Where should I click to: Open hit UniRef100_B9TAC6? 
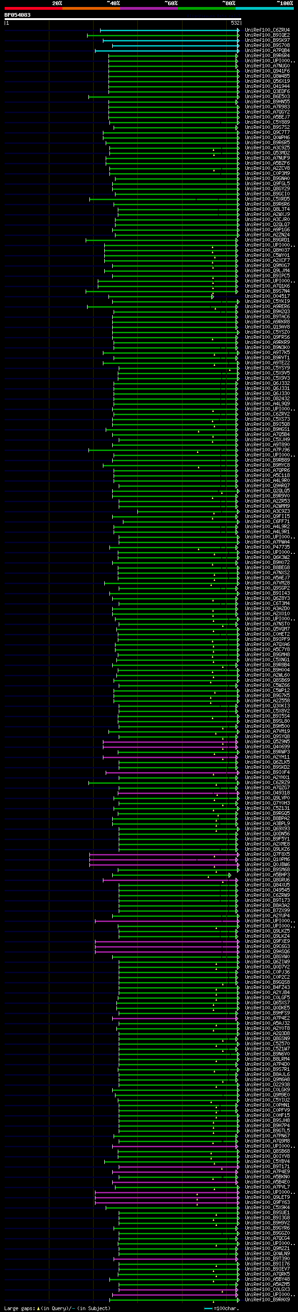(x=267, y=317)
